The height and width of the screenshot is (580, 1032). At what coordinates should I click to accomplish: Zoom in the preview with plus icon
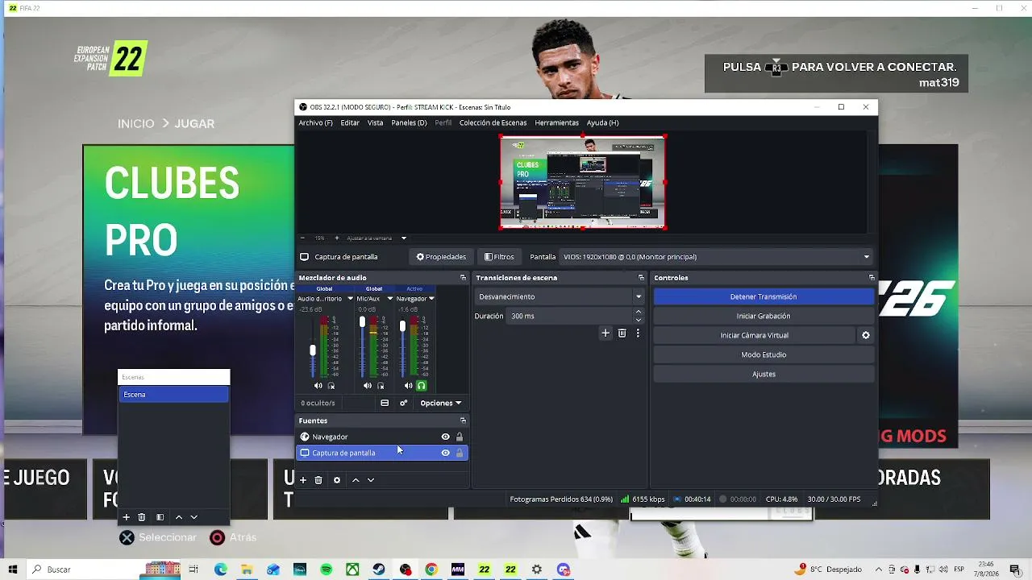[x=335, y=238]
